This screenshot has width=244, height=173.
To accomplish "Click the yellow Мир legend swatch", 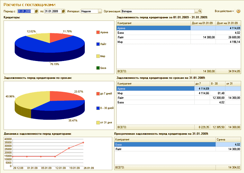I will coord(98,56).
